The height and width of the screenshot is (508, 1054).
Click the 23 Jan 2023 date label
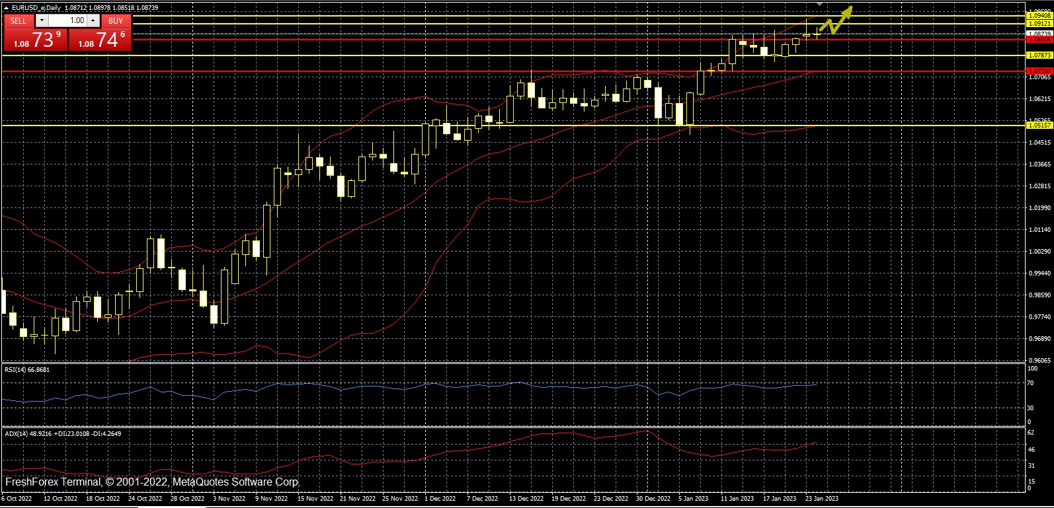822,499
